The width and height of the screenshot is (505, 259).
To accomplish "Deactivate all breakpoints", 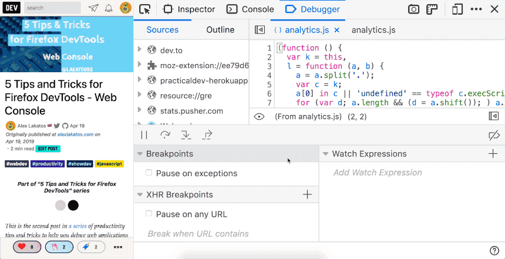I will [493, 135].
